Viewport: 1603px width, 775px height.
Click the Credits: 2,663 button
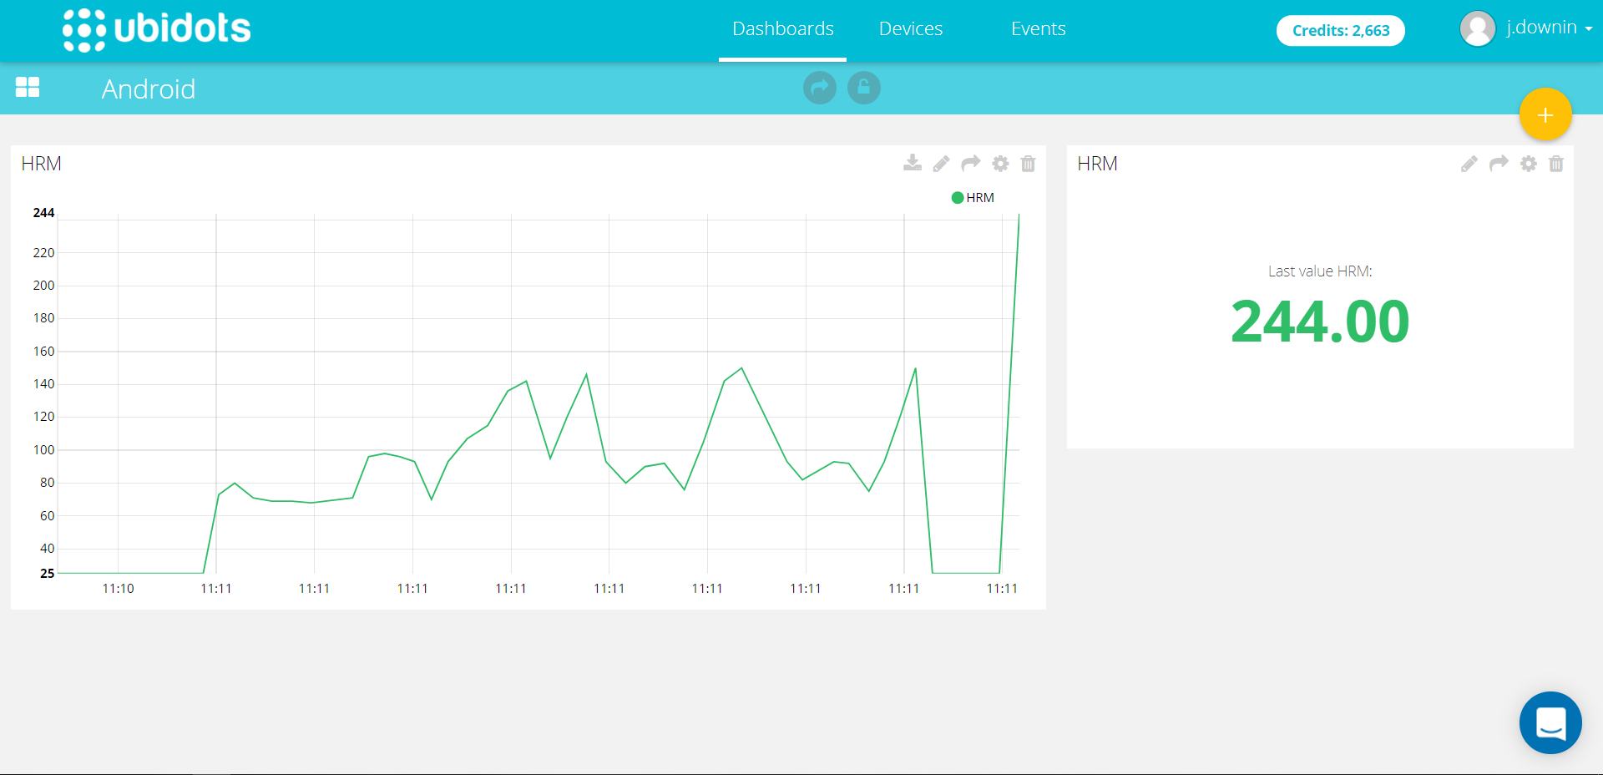[1339, 30]
